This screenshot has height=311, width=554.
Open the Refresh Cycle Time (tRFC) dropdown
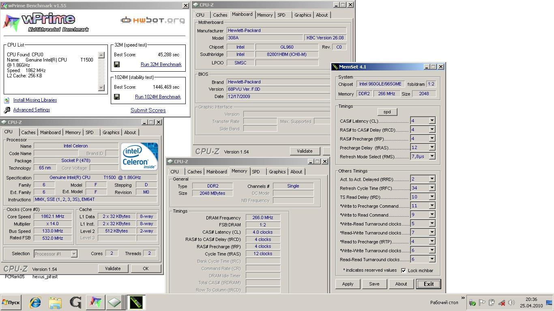pyautogui.click(x=432, y=188)
